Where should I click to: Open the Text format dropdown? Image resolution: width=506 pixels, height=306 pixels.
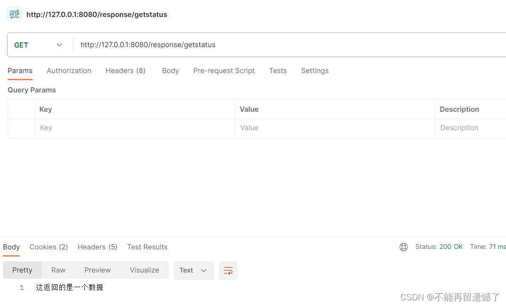(x=194, y=271)
